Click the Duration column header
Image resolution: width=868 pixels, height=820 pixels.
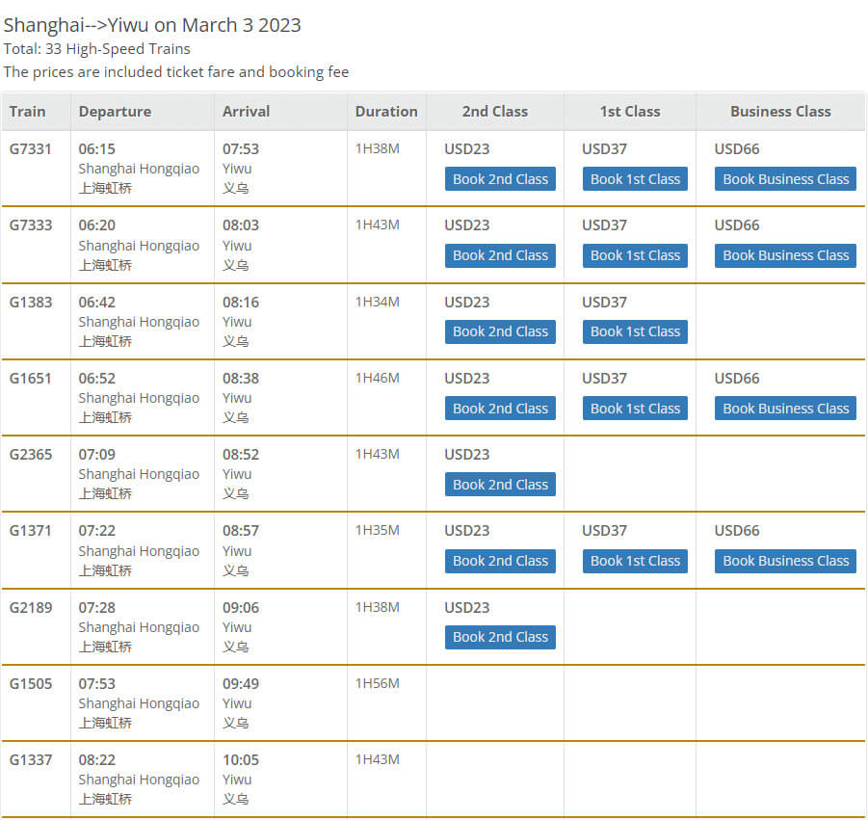(x=385, y=111)
